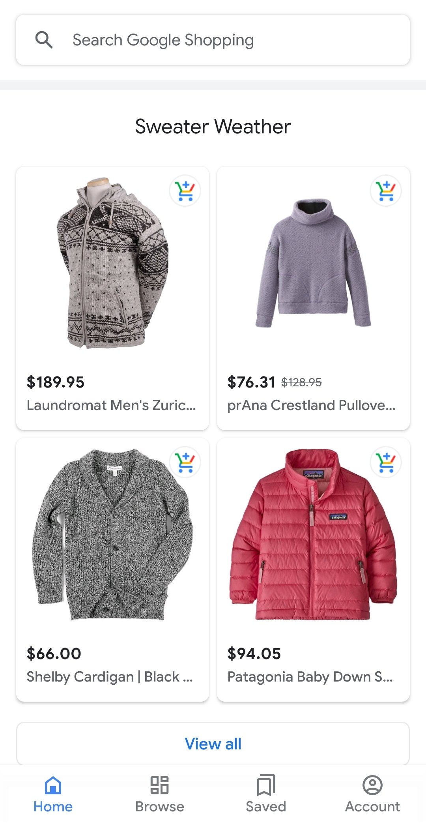
Task: Select the Patagonia Baby Down S... title
Action: pyautogui.click(x=310, y=677)
